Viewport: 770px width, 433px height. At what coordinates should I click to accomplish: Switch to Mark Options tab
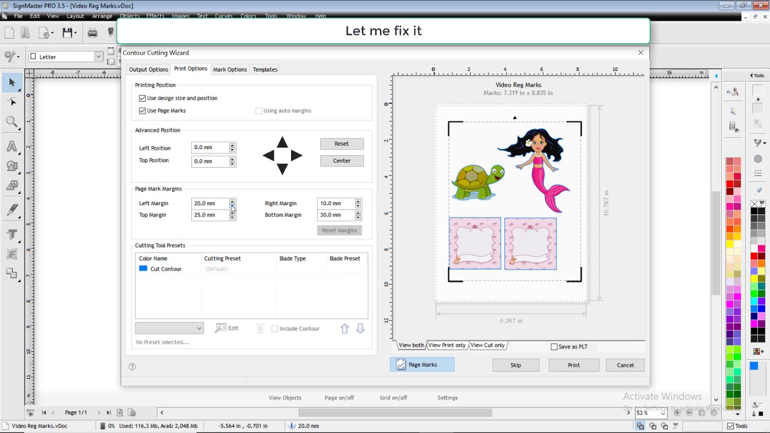coord(230,70)
